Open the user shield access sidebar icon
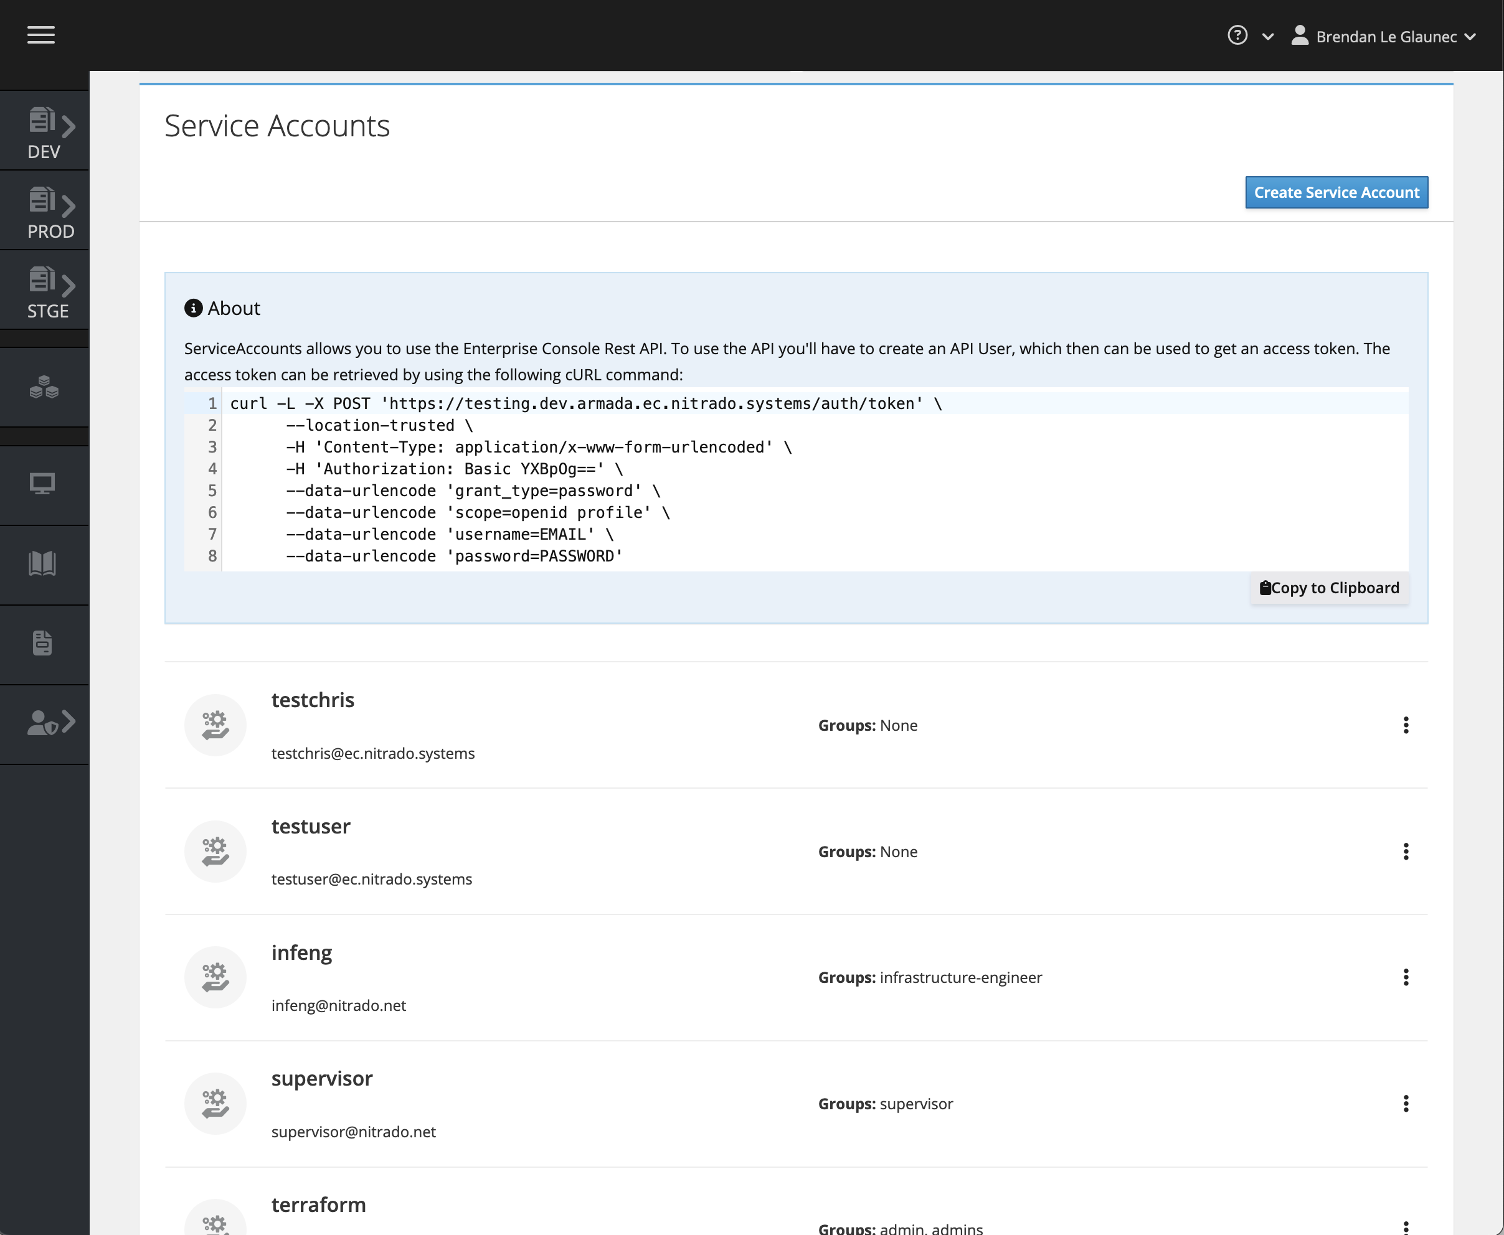 [43, 723]
